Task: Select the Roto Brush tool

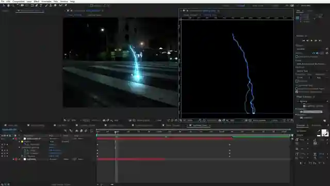Action: 61,6
